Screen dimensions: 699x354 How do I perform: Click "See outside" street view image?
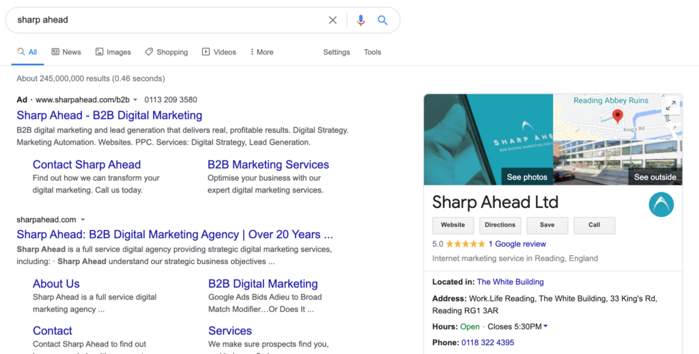pos(655,177)
